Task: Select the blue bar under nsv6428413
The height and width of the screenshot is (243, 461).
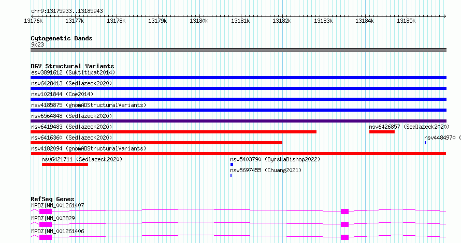Action: 238,88
